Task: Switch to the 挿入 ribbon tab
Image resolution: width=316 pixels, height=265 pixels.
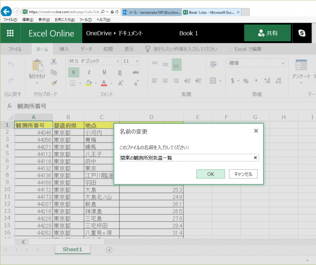Action: [x=64, y=49]
